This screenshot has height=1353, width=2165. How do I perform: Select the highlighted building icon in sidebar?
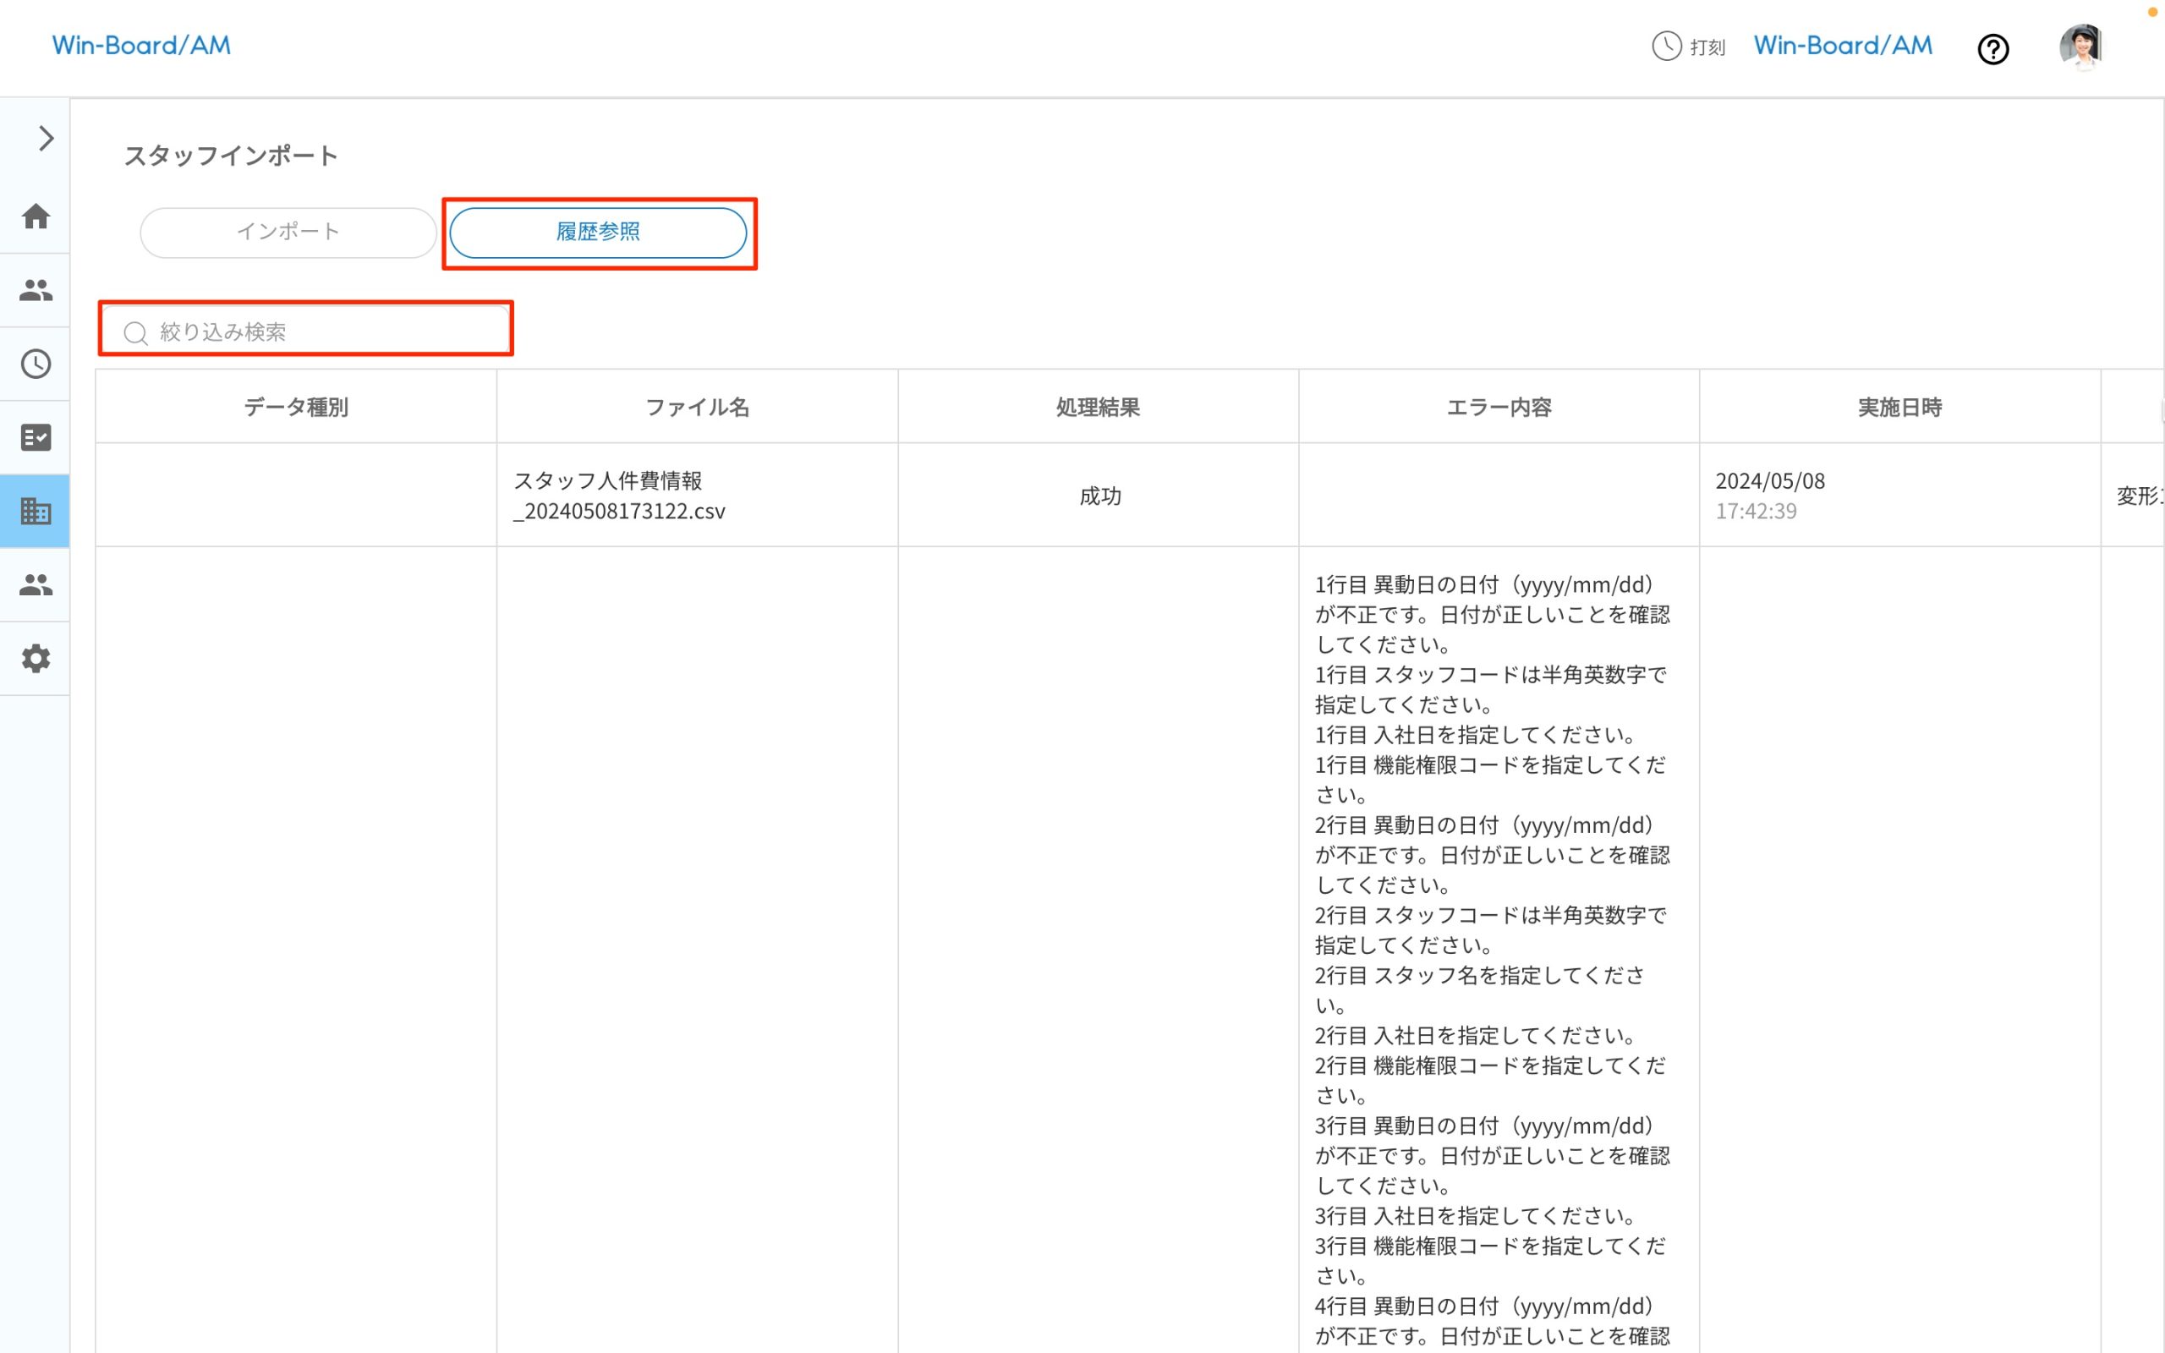(x=36, y=511)
